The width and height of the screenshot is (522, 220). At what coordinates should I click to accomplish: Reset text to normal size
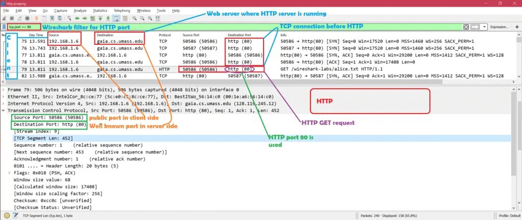(150, 18)
